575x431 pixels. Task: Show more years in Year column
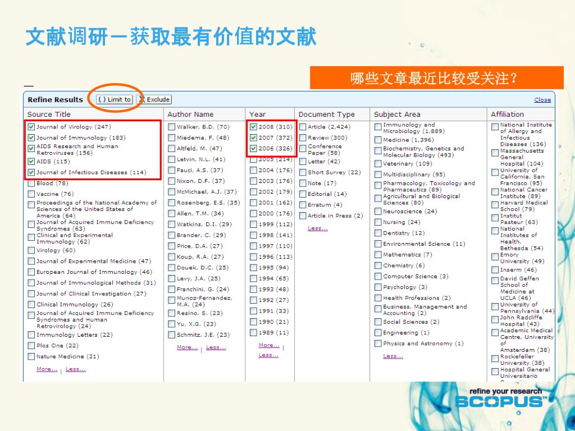(269, 345)
